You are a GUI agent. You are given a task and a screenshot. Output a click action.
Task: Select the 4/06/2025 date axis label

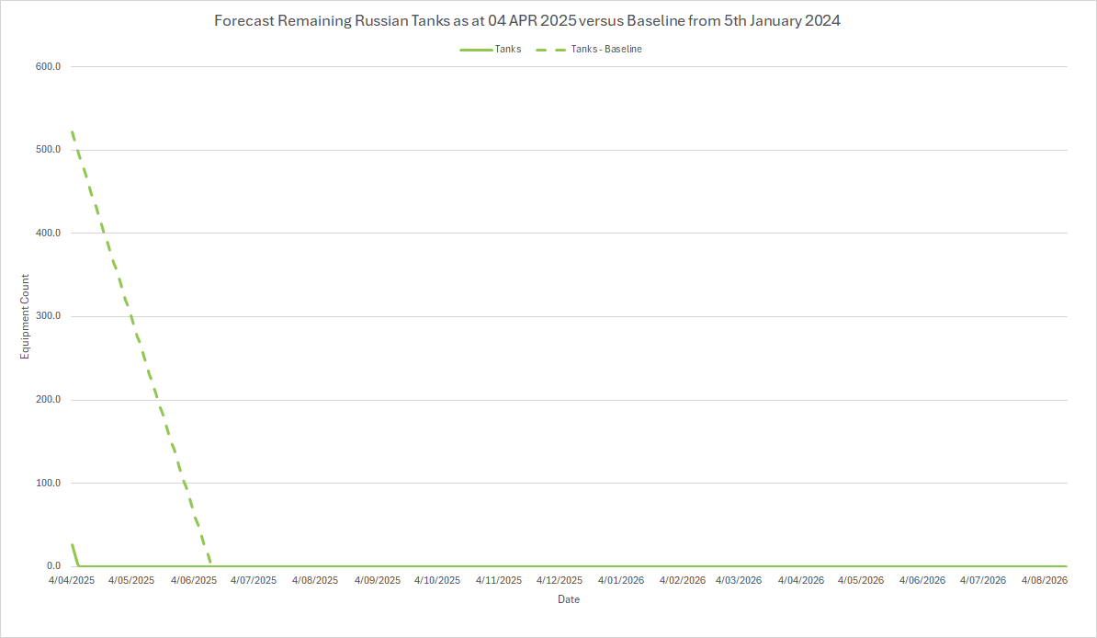click(193, 581)
